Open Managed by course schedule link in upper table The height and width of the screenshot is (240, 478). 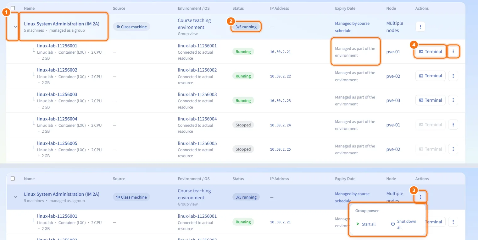(352, 27)
